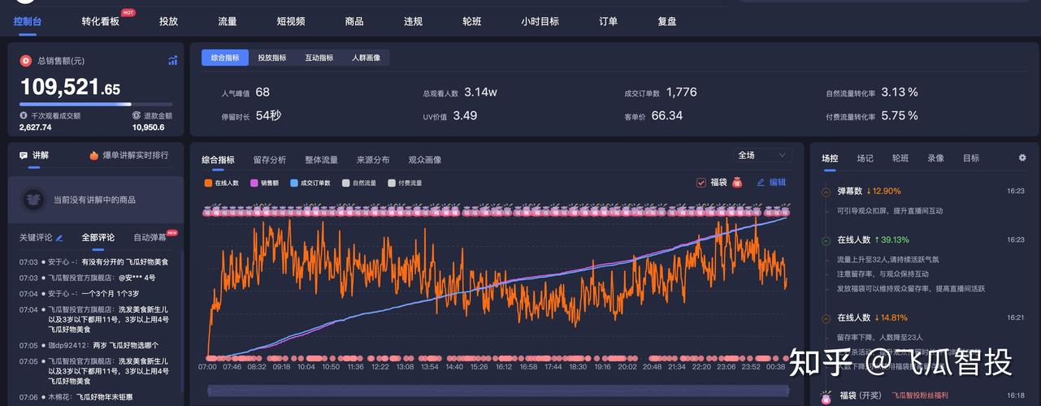Select the 综合指标 blue pill tab

point(225,58)
